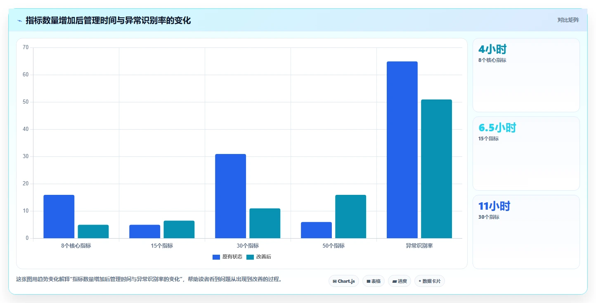596x303 pixels.
Task: Click the teal bar for 15个指标
Action: pyautogui.click(x=179, y=230)
